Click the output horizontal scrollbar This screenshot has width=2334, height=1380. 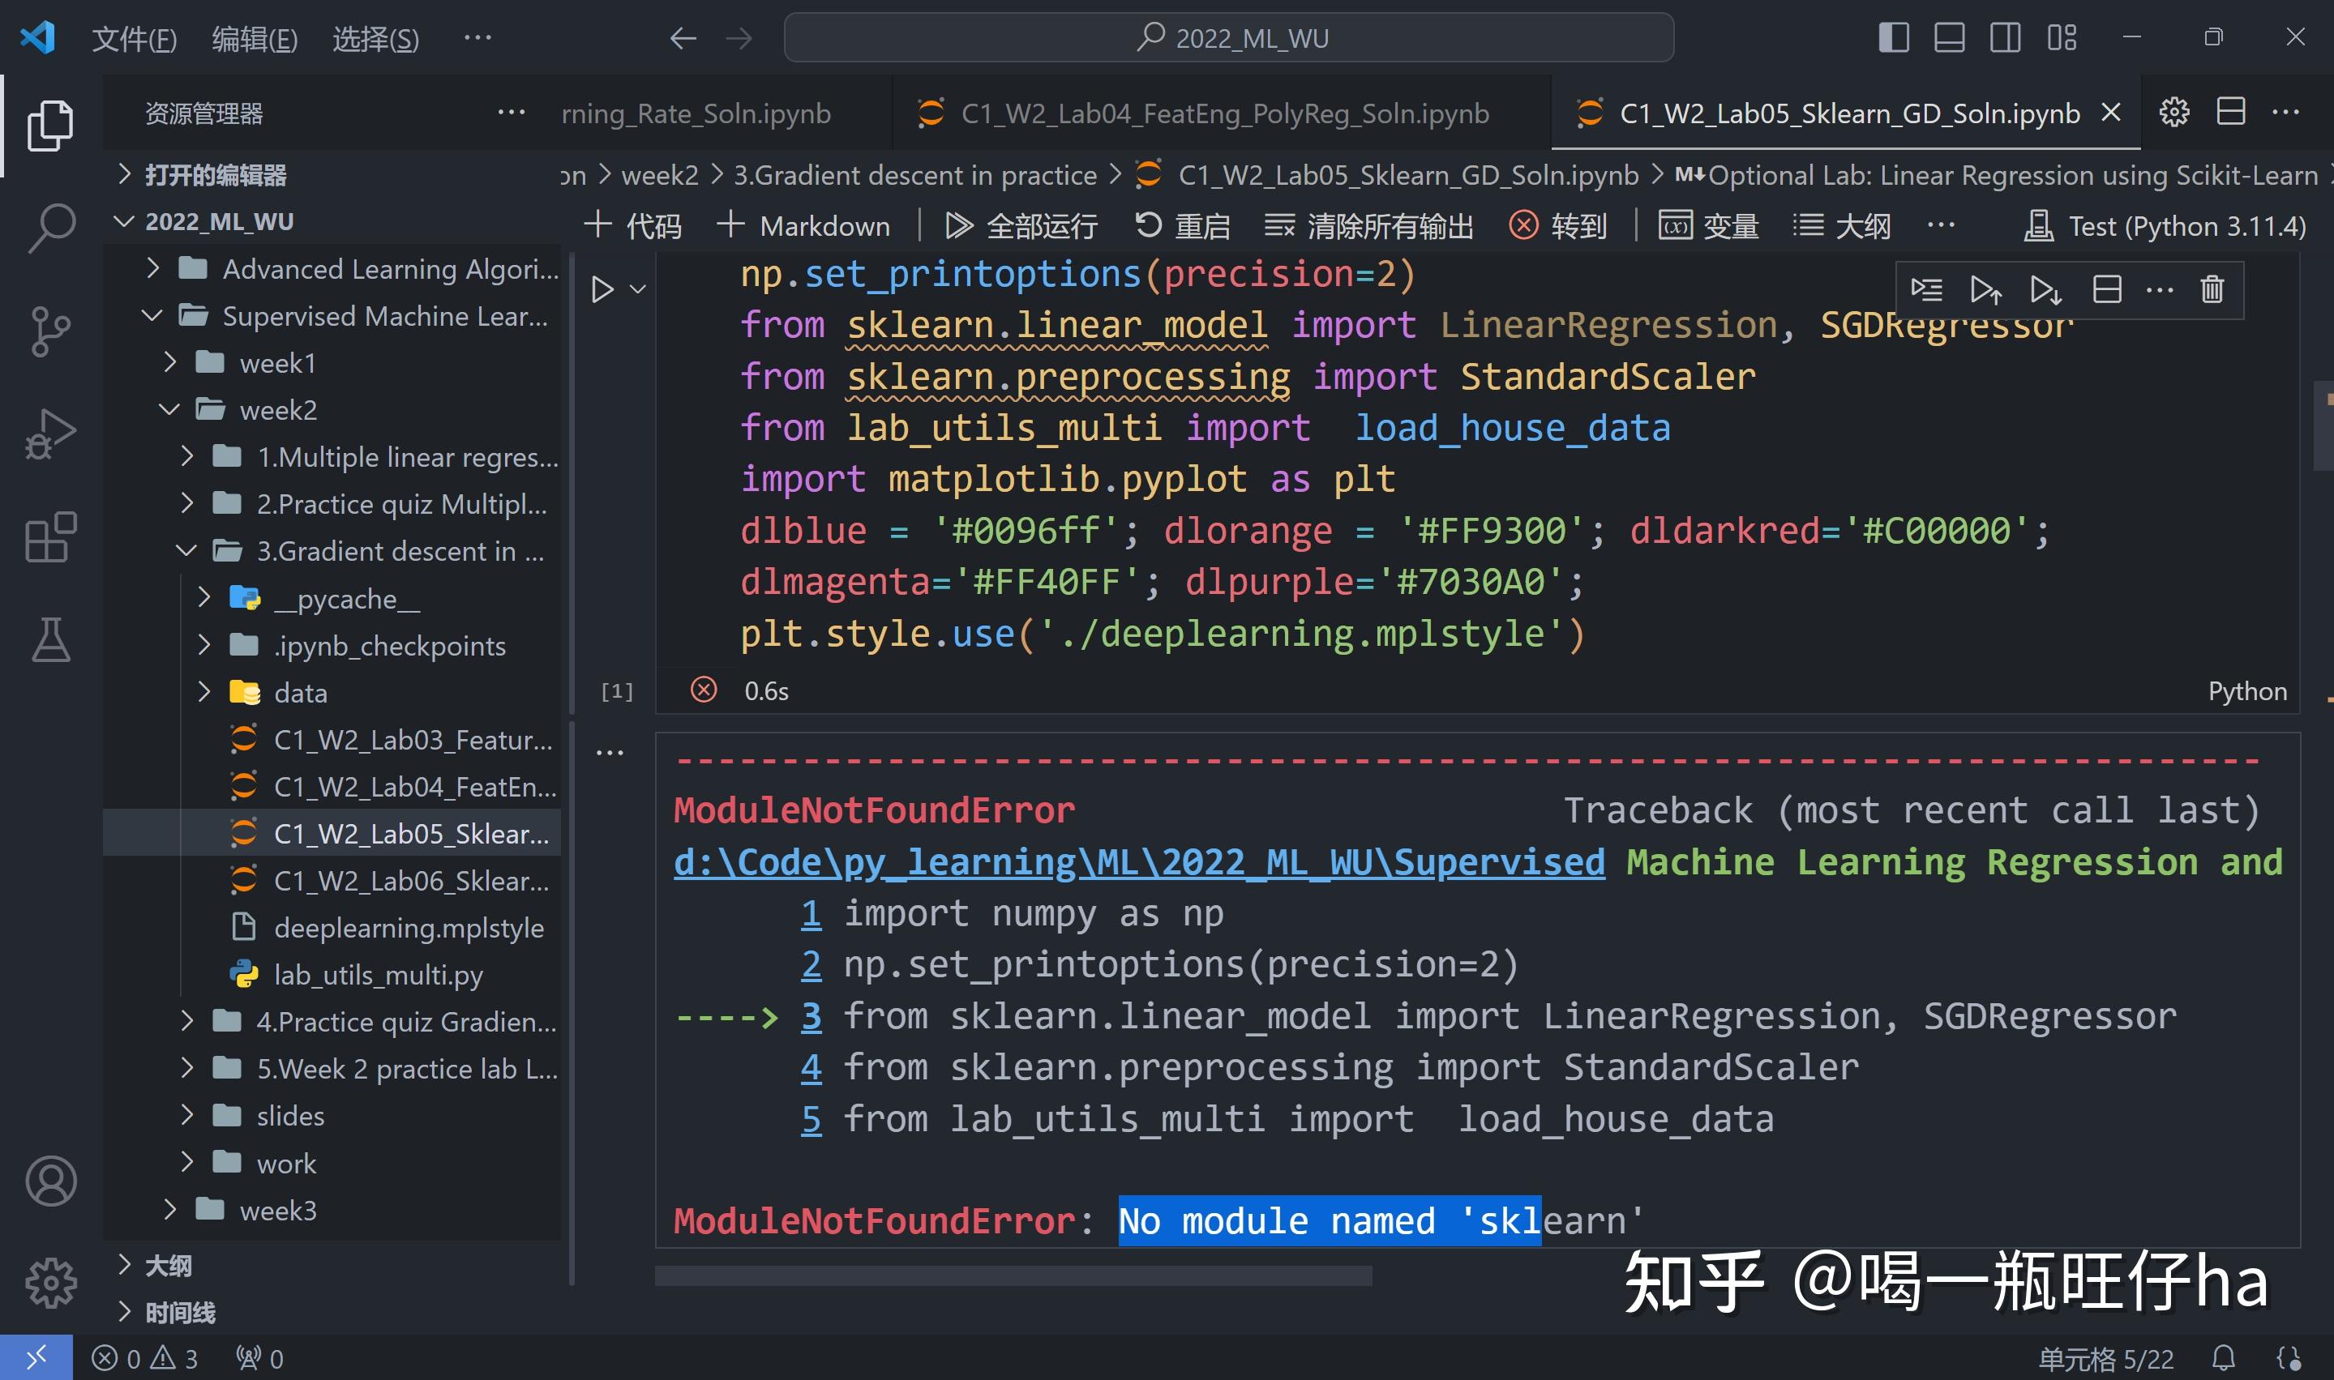(1013, 1275)
